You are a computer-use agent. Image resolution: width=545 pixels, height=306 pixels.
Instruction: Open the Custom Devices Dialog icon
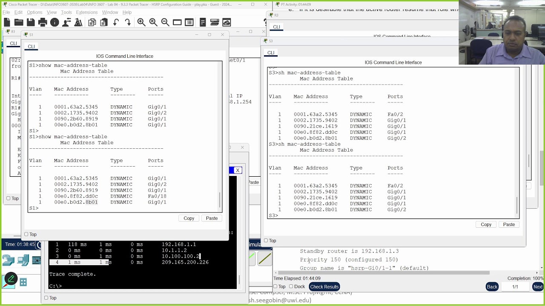point(189,23)
